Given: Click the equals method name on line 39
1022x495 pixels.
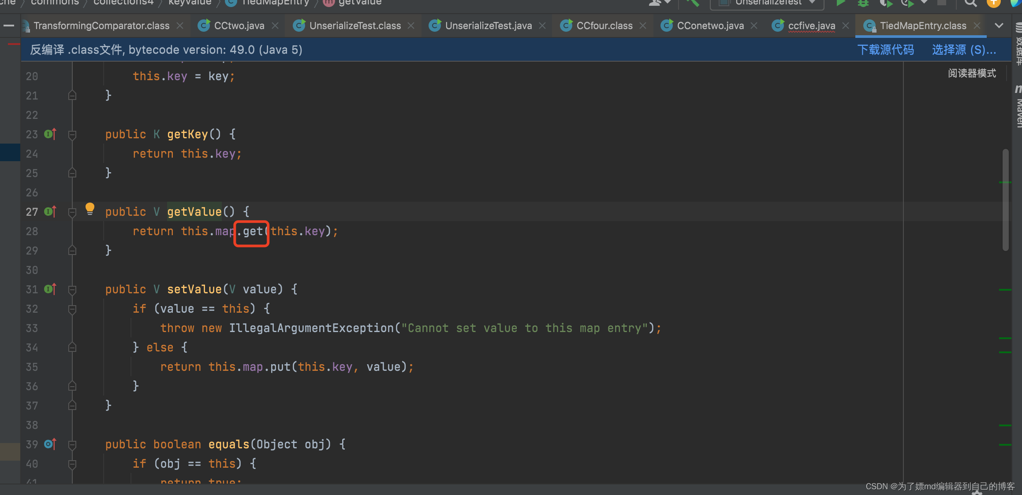Looking at the screenshot, I should [229, 444].
